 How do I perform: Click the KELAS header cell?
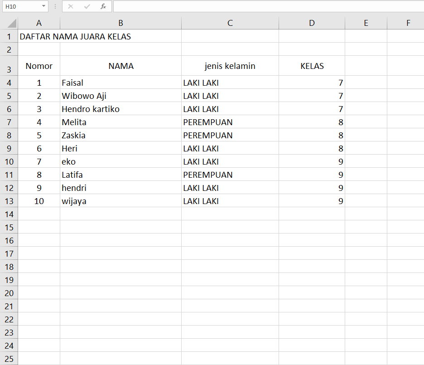click(x=312, y=66)
